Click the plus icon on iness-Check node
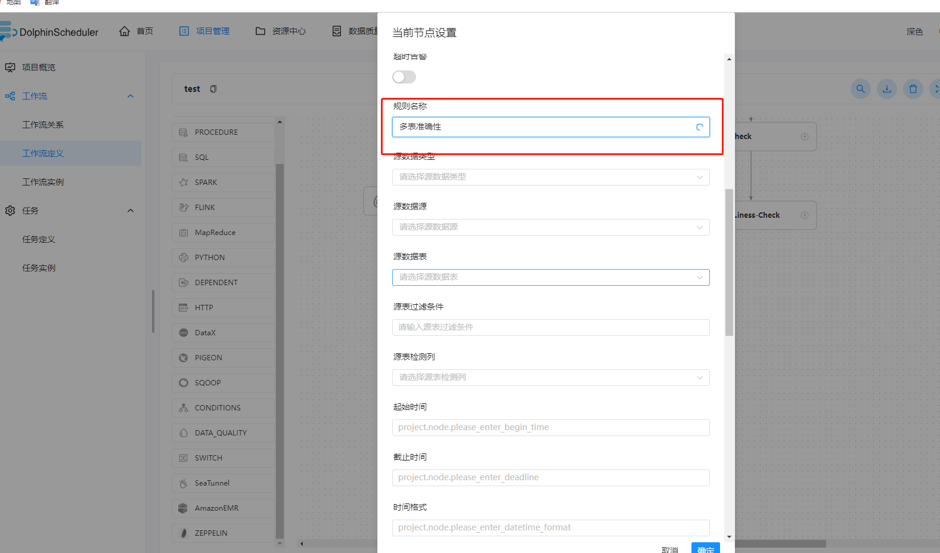The width and height of the screenshot is (940, 553). tap(805, 215)
